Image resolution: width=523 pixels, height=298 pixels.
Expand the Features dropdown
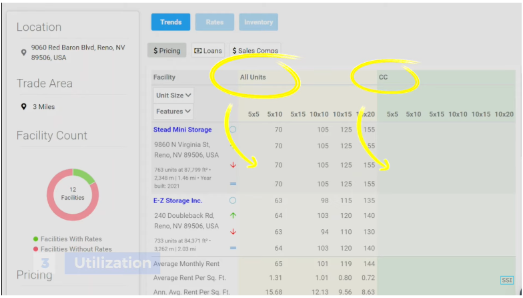173,111
